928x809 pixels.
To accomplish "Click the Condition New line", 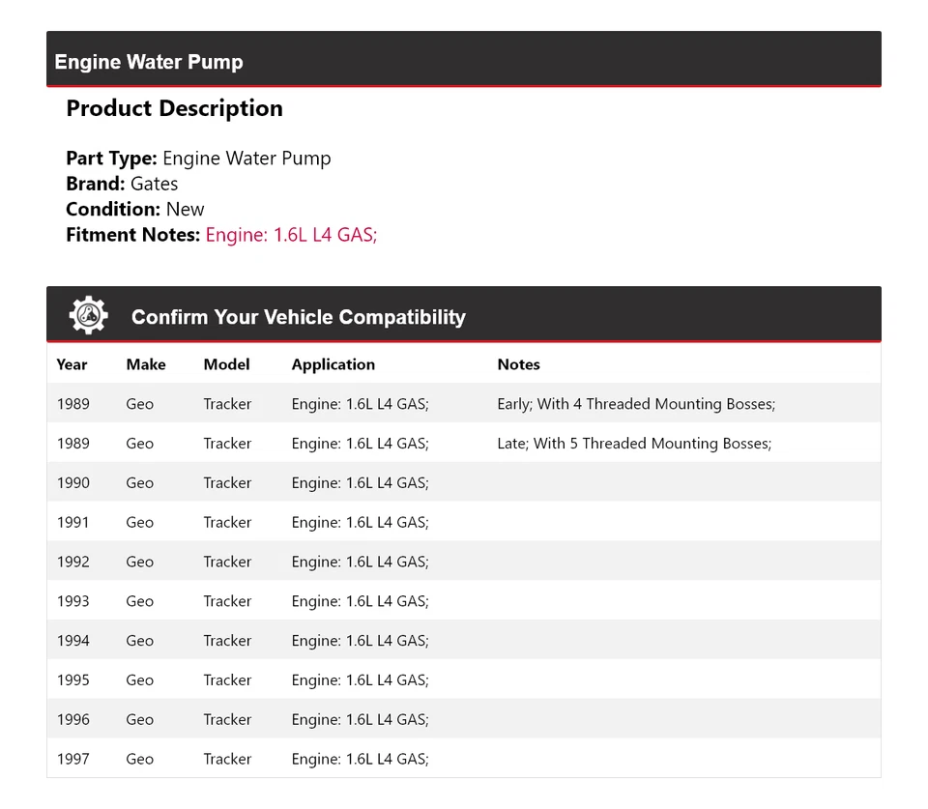I will [x=135, y=209].
